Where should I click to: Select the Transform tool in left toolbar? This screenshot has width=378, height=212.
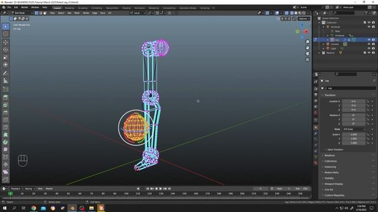tap(5, 65)
